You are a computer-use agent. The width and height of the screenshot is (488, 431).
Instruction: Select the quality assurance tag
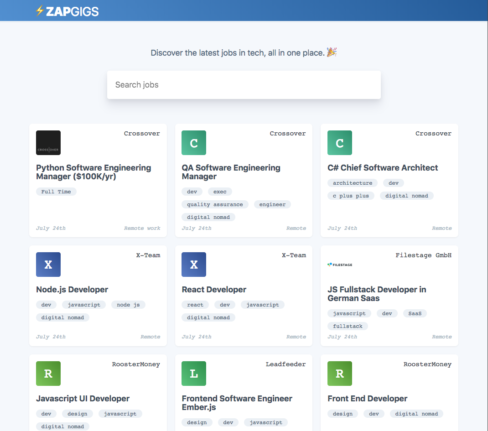click(x=215, y=204)
